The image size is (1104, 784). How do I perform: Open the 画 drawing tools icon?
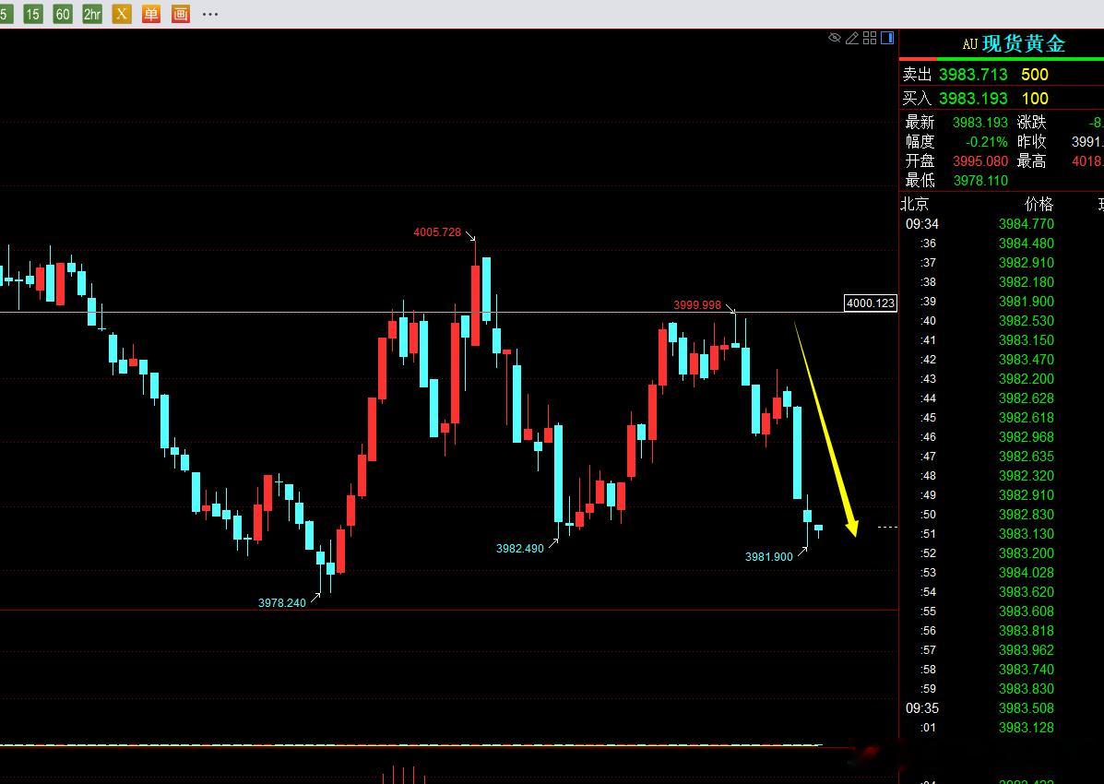click(181, 14)
